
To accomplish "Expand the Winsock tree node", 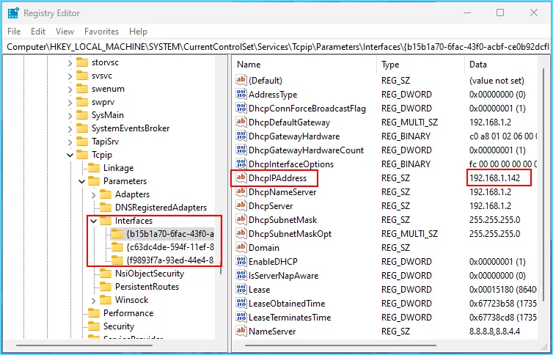I will coord(93,300).
